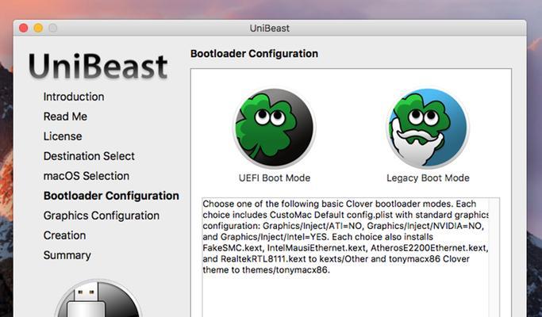Go to macOS Selection step
Screen dimensions: 542x317
tap(86, 176)
